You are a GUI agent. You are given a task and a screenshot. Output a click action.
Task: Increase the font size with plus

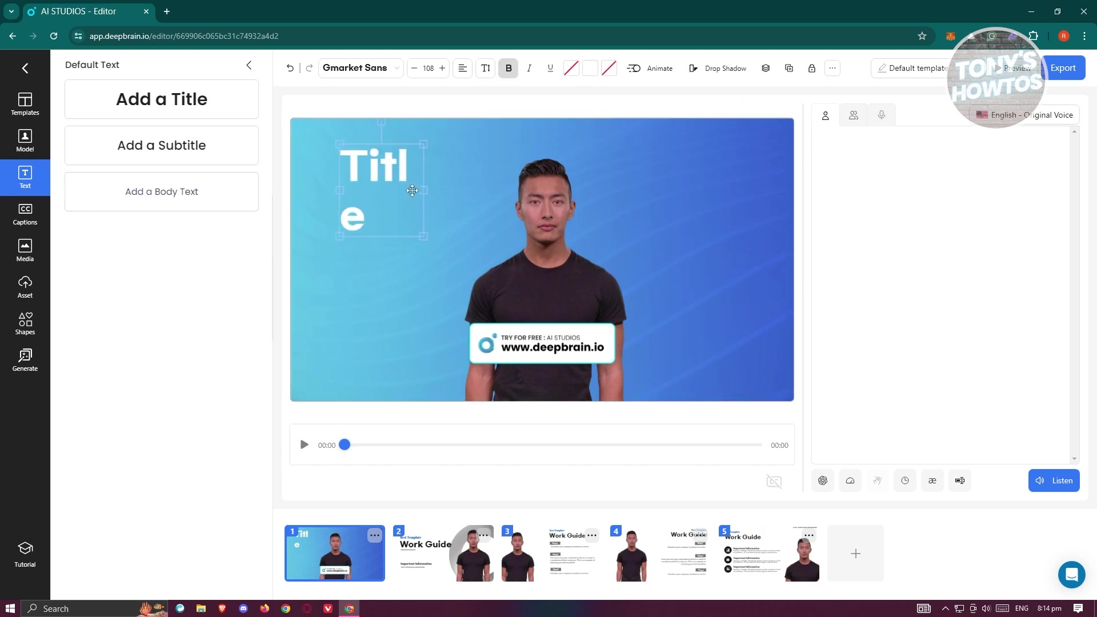[442, 69]
